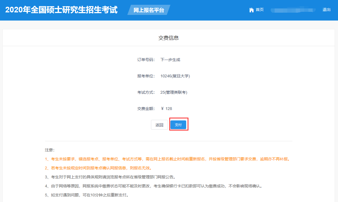The width and height of the screenshot is (338, 202).
Task: Click the 10246(复旦大学) value
Action: click(175, 76)
